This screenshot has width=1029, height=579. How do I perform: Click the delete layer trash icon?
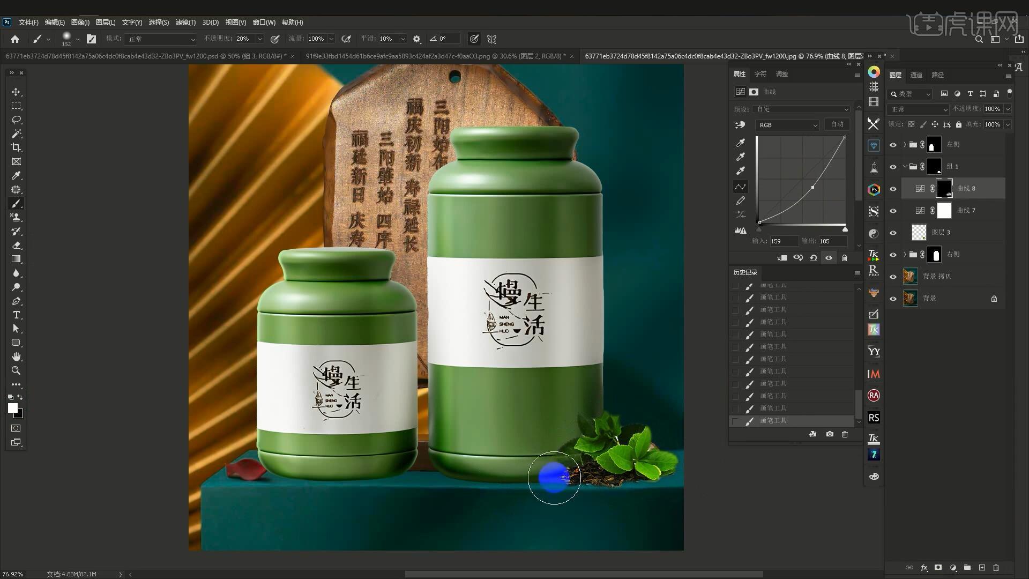[x=996, y=567]
